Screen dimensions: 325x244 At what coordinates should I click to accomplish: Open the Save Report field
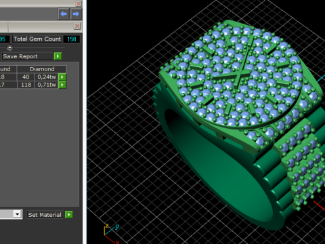pos(27,56)
